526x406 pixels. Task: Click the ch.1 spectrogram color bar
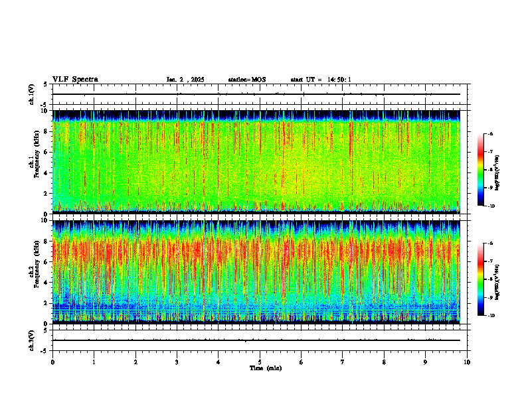pyautogui.click(x=480, y=170)
